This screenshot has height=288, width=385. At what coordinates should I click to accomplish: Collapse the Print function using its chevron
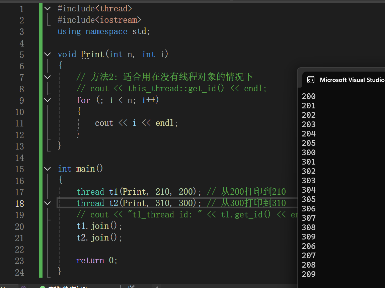click(47, 54)
